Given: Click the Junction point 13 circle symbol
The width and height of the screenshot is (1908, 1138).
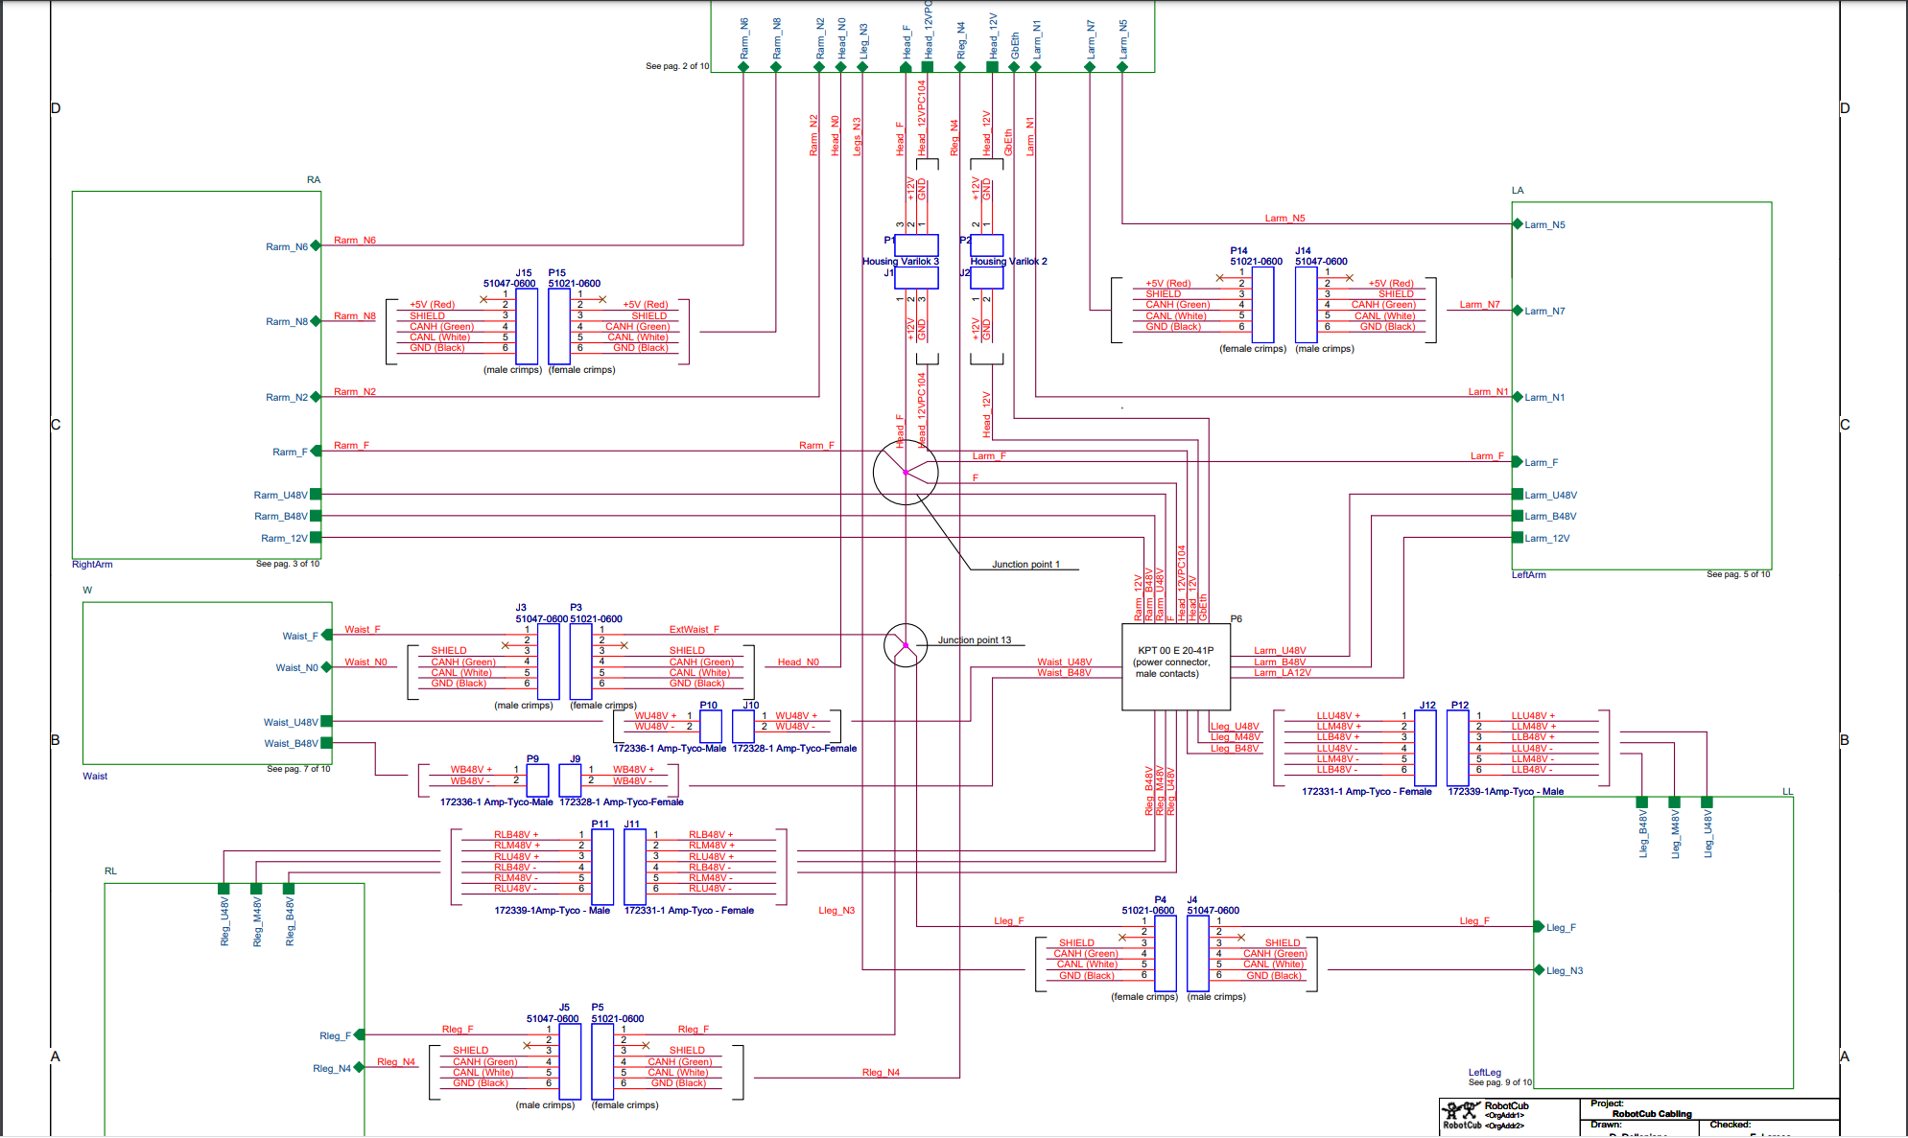Looking at the screenshot, I should point(905,645).
